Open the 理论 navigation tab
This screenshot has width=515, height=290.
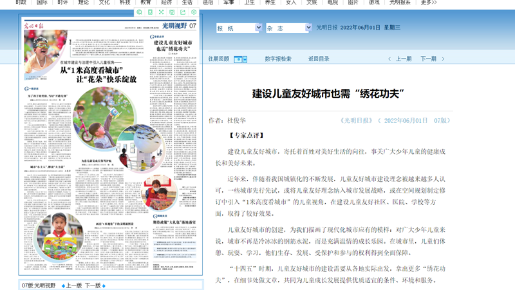tap(84, 3)
